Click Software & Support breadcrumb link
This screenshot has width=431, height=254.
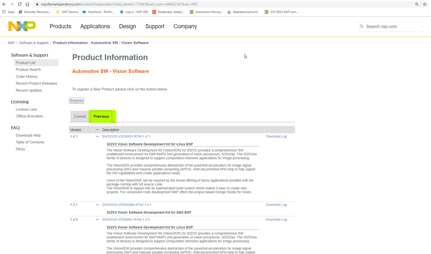(x=34, y=43)
